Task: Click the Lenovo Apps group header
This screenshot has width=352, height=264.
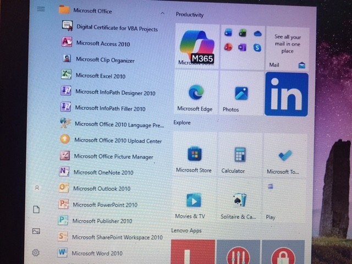Action: (186, 230)
